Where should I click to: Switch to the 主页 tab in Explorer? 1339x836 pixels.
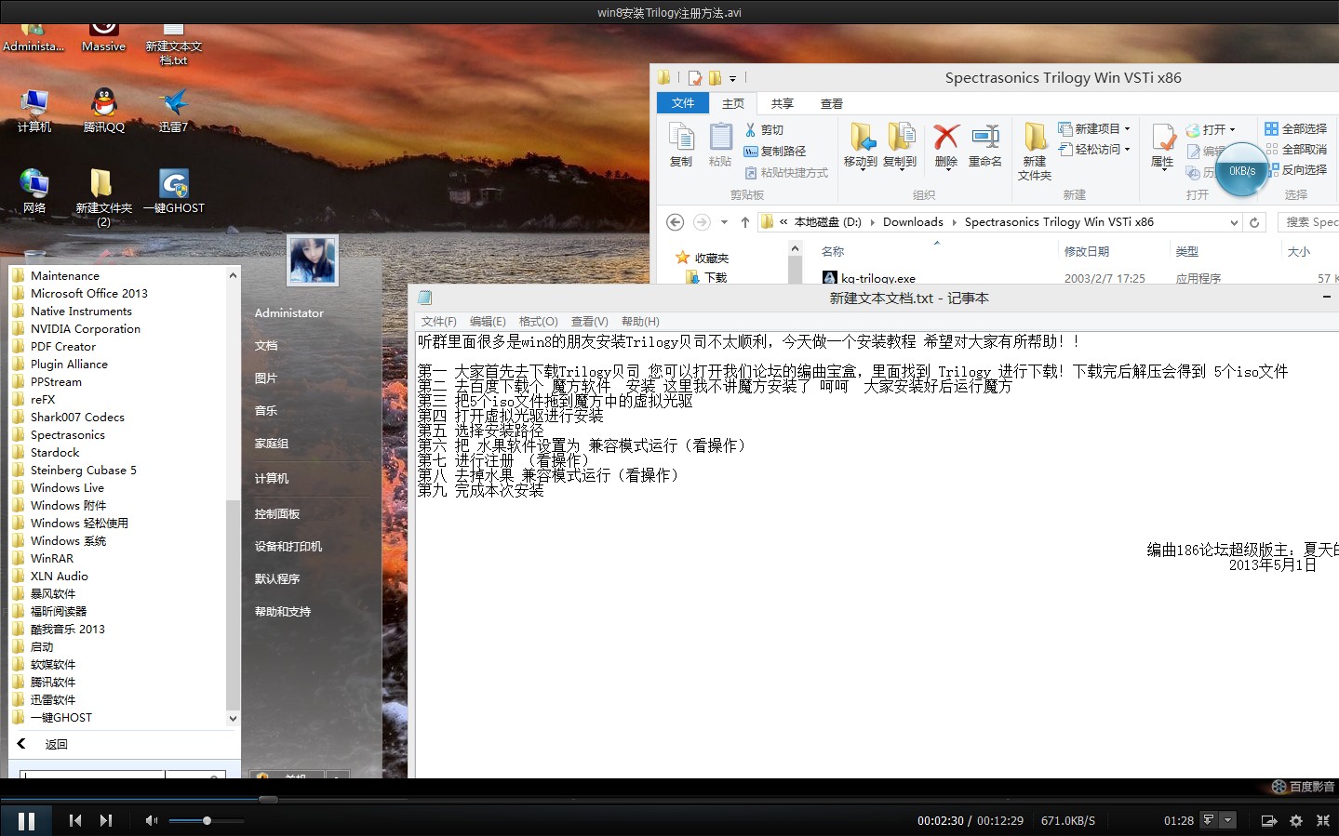(x=733, y=103)
